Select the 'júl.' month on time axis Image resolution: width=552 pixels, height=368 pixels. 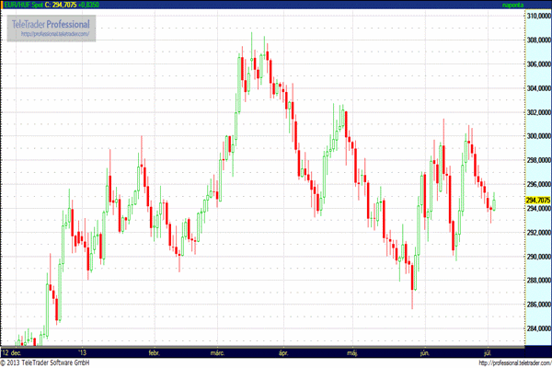(x=489, y=351)
